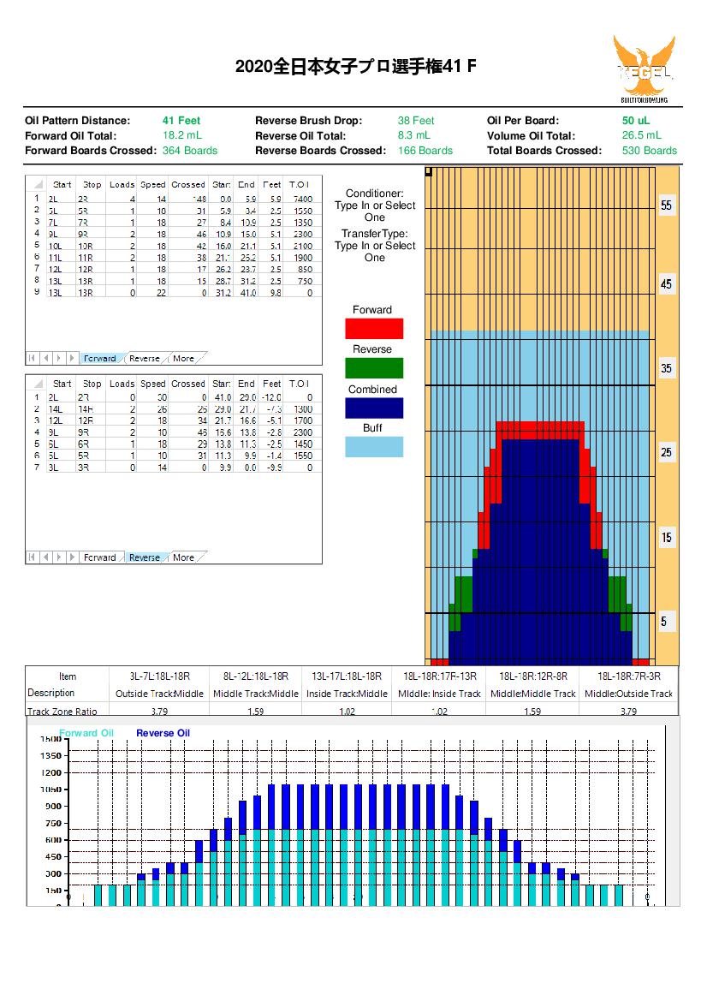Screen dimensions: 707x1001
Task: Select row header 9 in the forward table
Action: [36, 292]
